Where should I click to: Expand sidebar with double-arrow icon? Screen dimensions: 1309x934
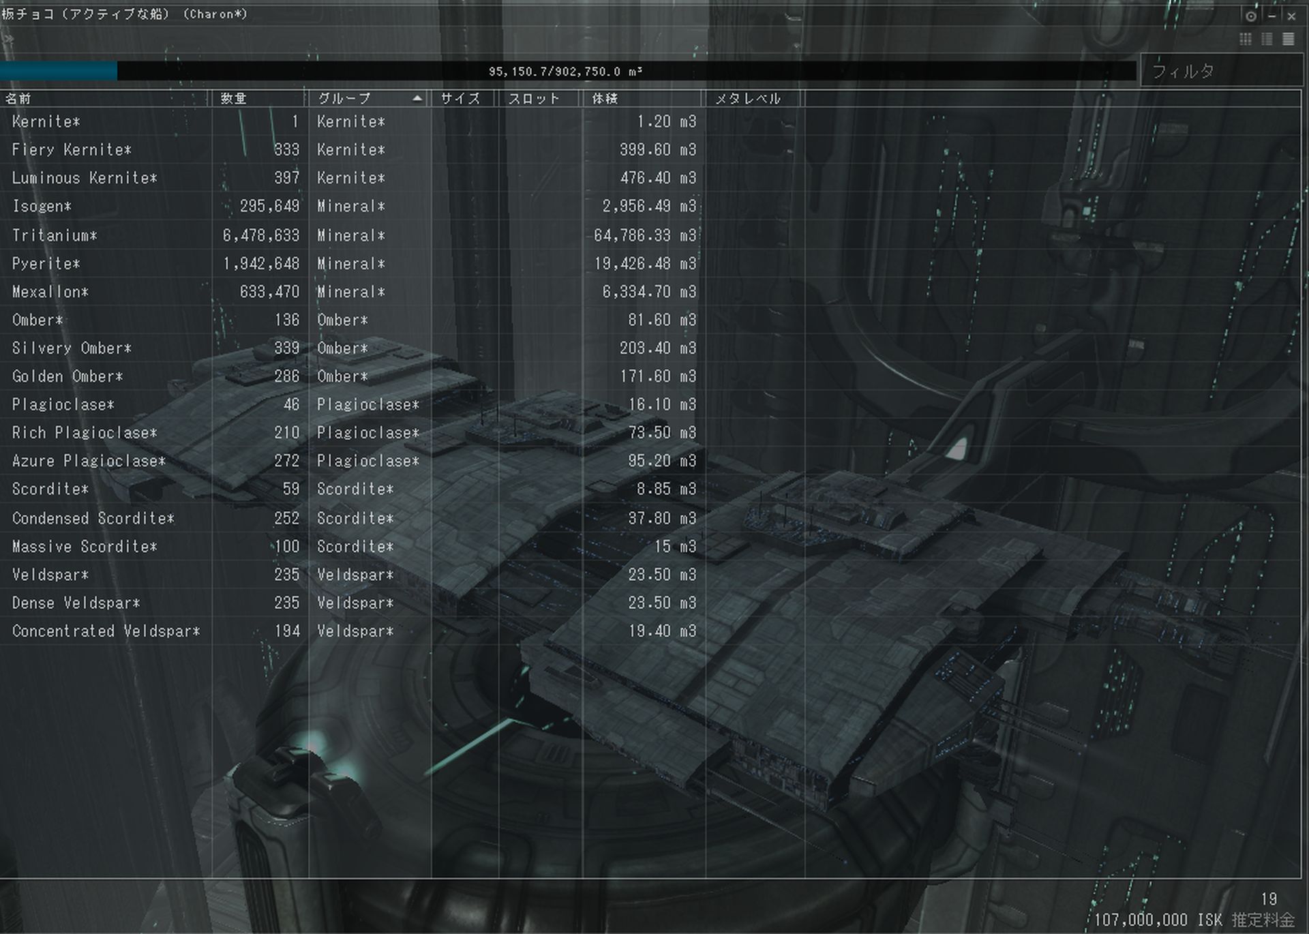(x=8, y=40)
